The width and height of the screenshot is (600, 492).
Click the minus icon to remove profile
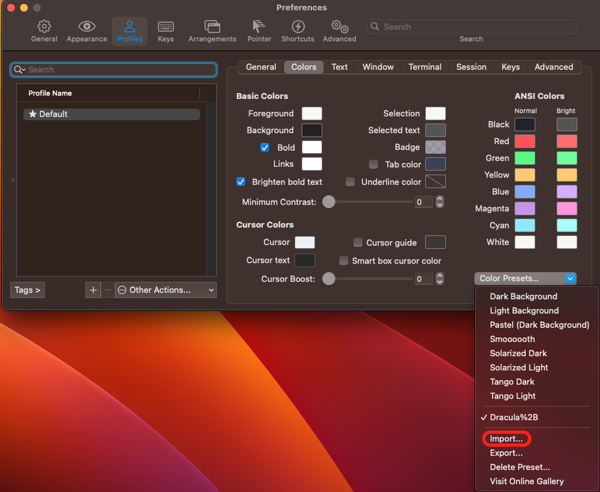coord(108,290)
